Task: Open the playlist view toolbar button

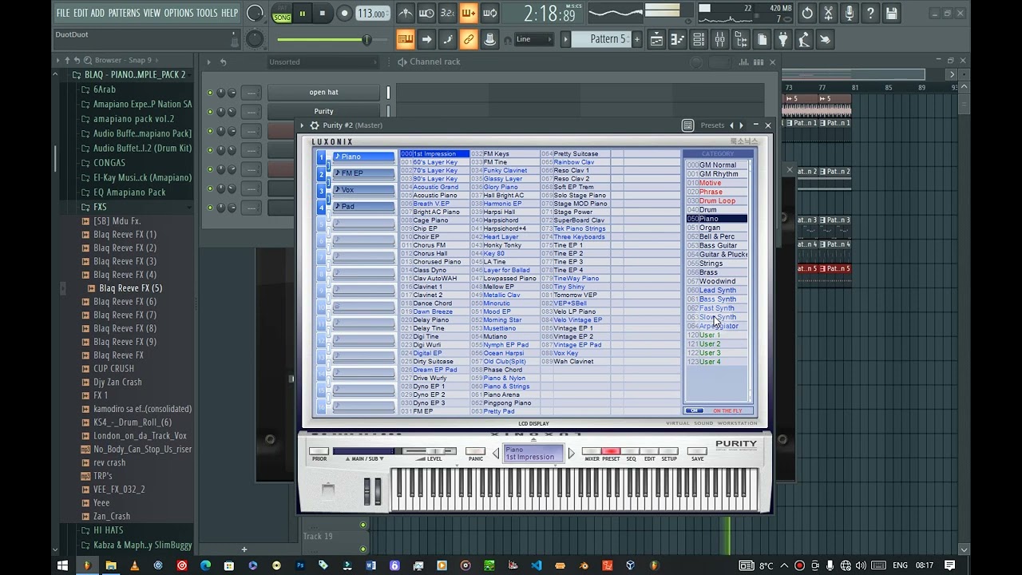Action: (656, 39)
